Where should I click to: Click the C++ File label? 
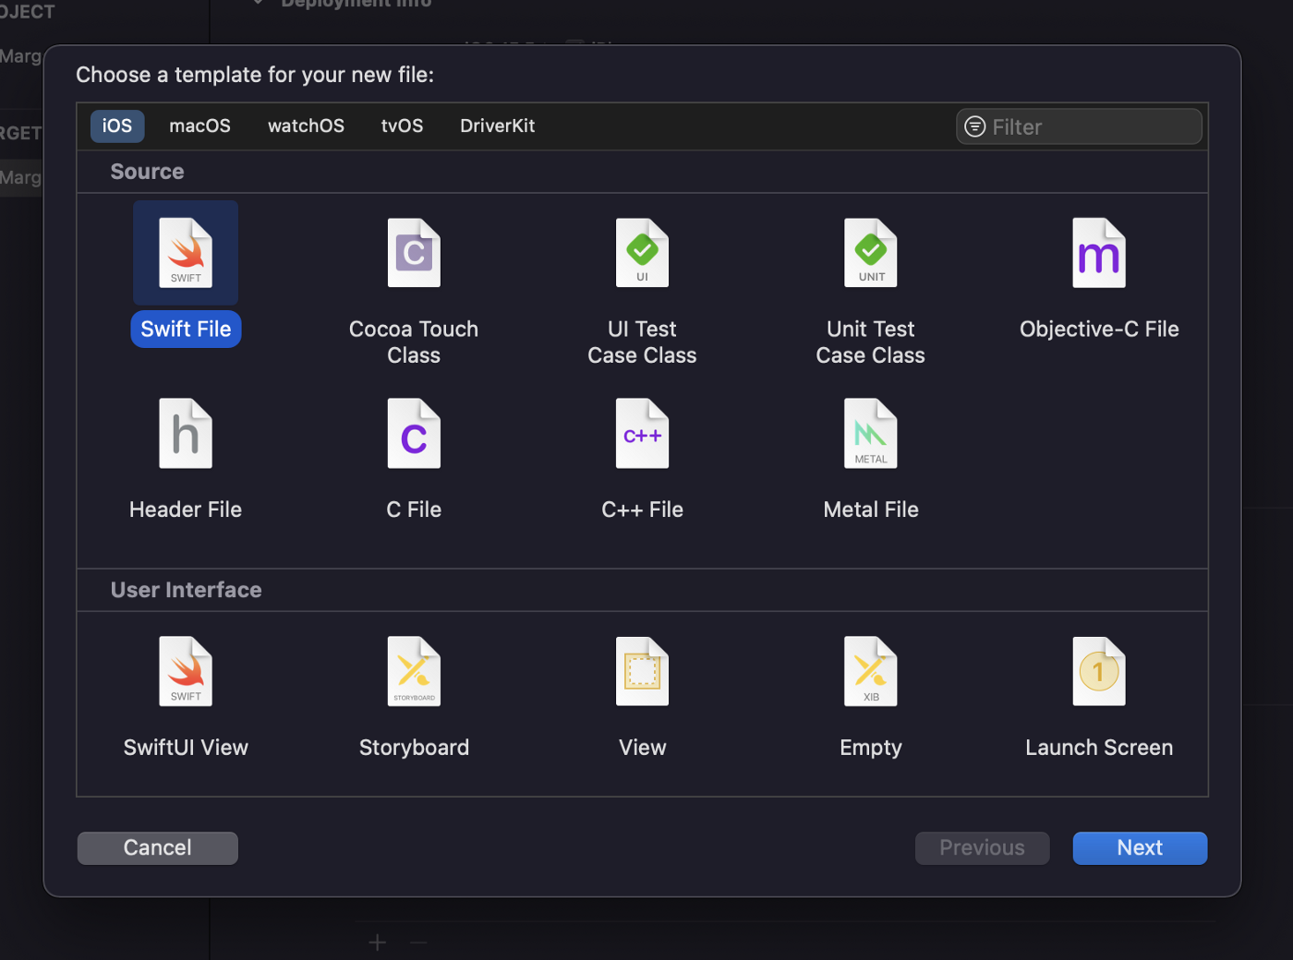point(642,510)
